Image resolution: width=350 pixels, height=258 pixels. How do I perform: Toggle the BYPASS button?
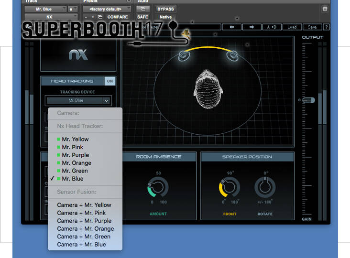point(165,9)
